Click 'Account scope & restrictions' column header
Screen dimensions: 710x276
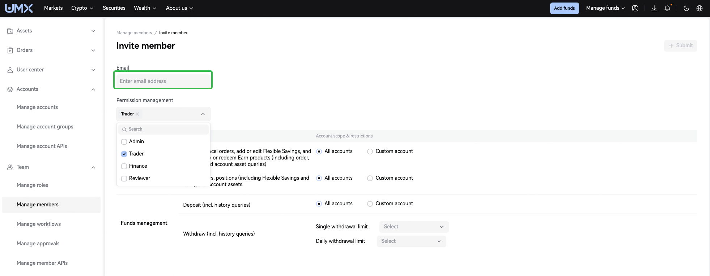(344, 136)
